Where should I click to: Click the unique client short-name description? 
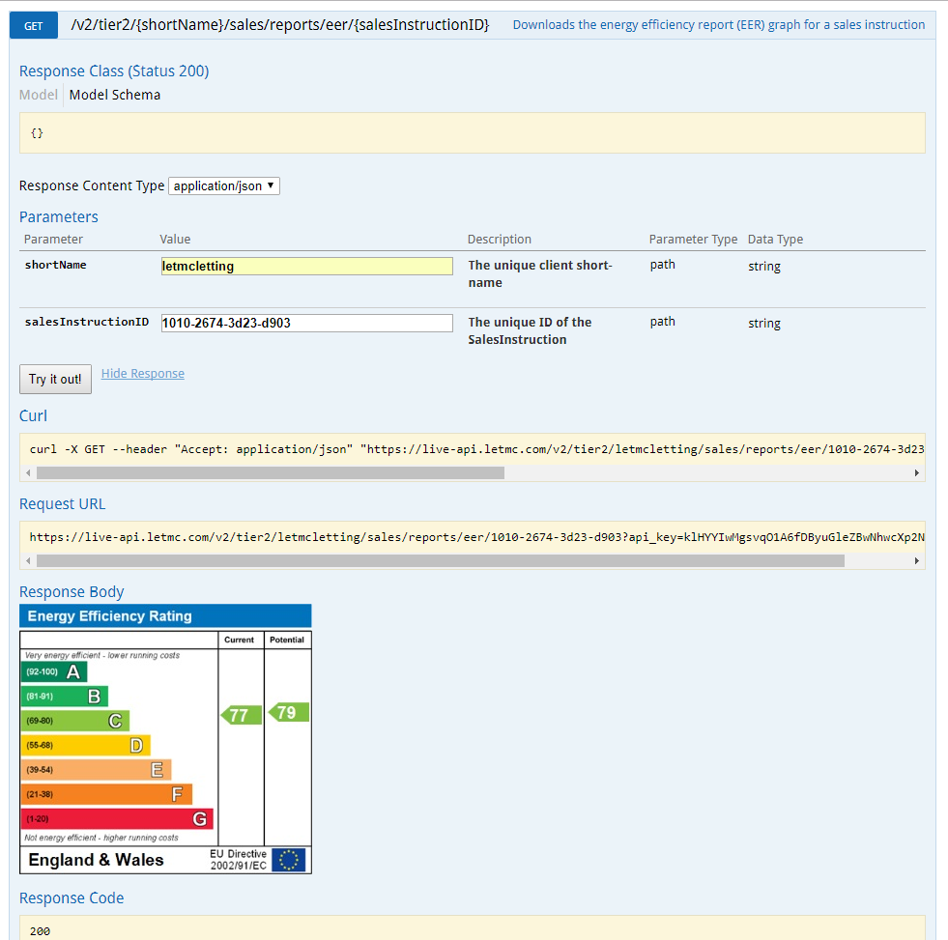coord(540,273)
